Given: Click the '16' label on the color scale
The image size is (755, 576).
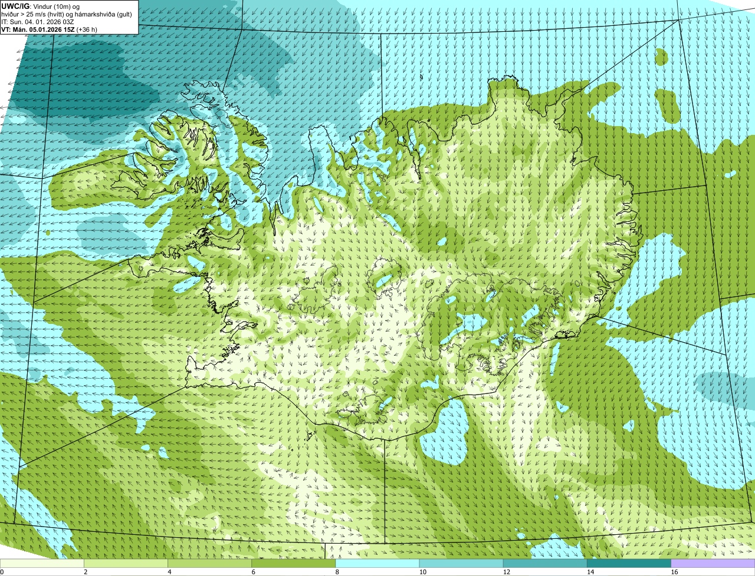Looking at the screenshot, I should [x=674, y=572].
